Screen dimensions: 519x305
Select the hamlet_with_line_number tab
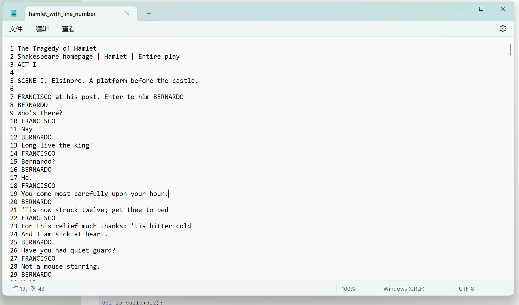62,14
